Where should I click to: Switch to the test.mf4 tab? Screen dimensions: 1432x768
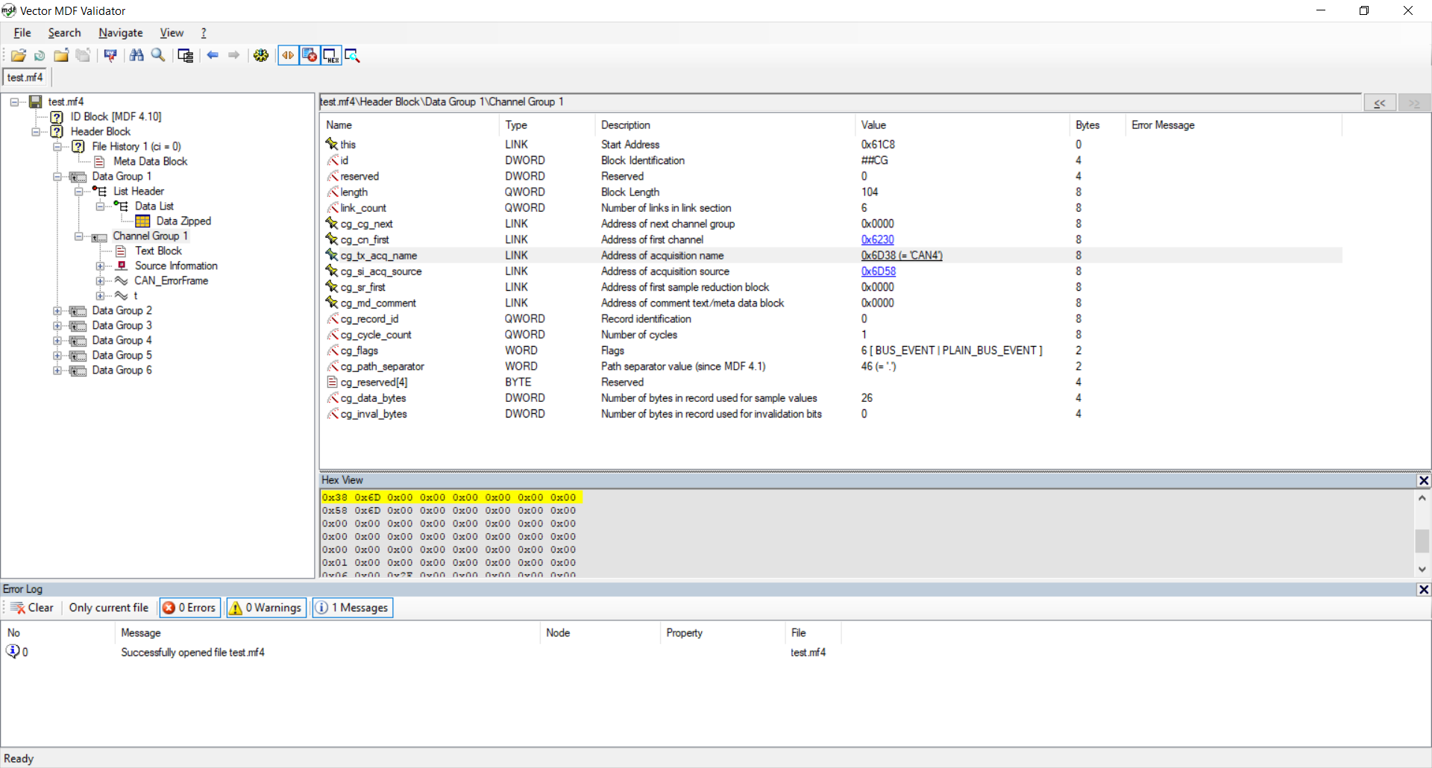coord(25,78)
